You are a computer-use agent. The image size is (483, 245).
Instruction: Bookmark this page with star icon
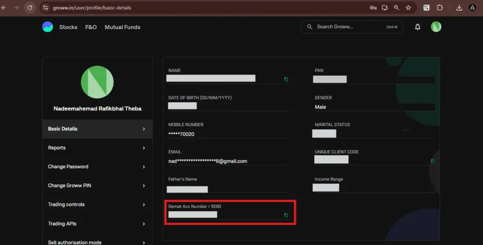point(408,8)
